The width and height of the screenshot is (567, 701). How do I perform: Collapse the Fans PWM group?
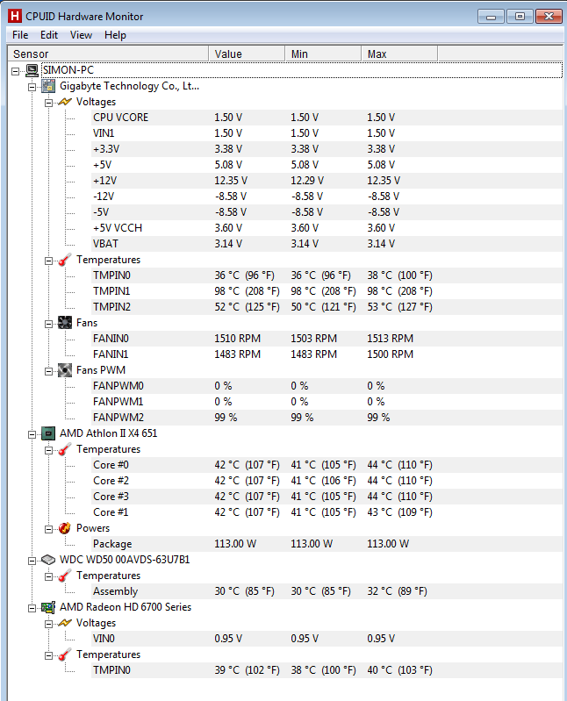click(x=48, y=371)
